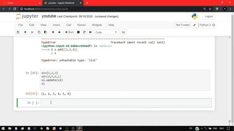The image size is (234, 131).
Task: Move selected cell up arrow
Action: click(x=53, y=32)
